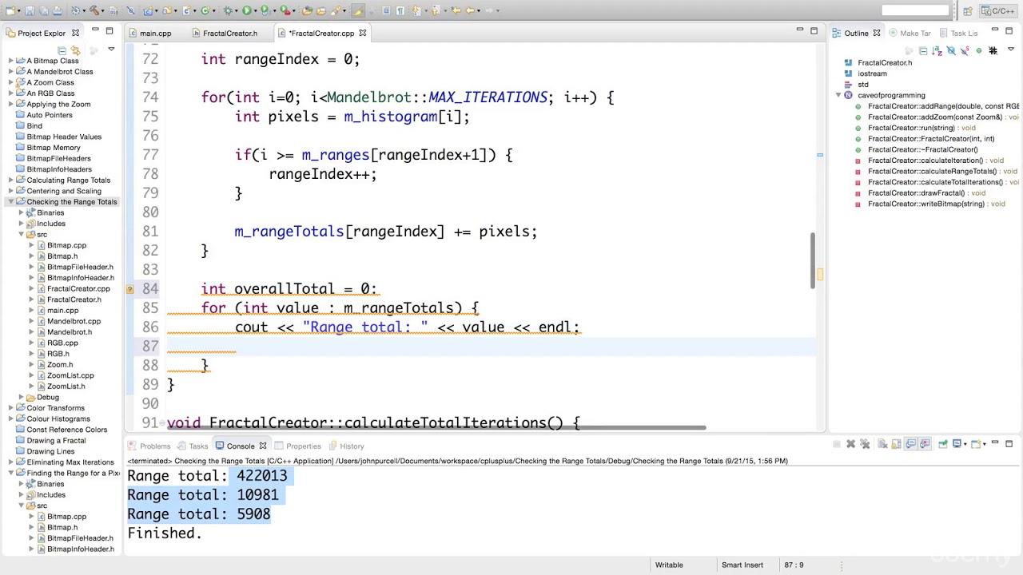
Task: Click the Open Type folder icon in toolbar
Action: click(x=307, y=10)
